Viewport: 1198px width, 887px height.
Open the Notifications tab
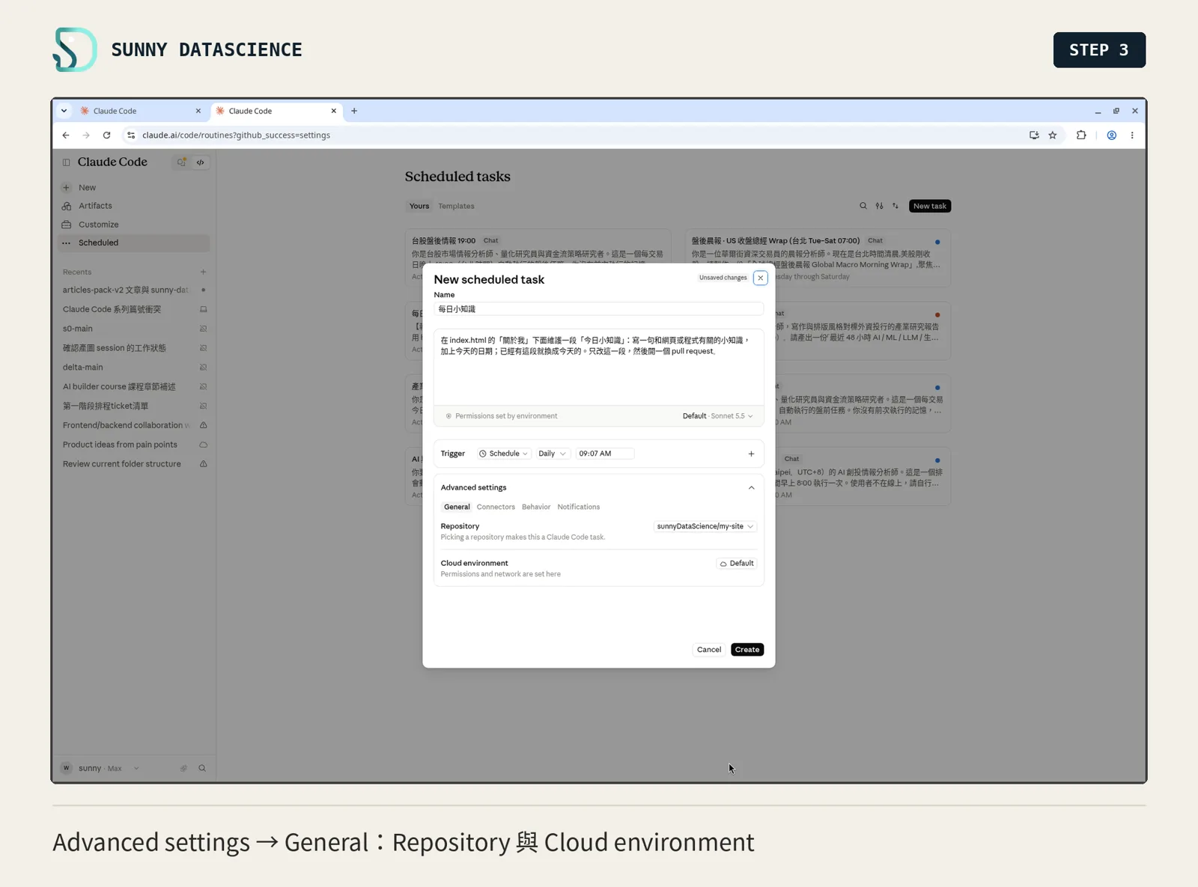578,507
